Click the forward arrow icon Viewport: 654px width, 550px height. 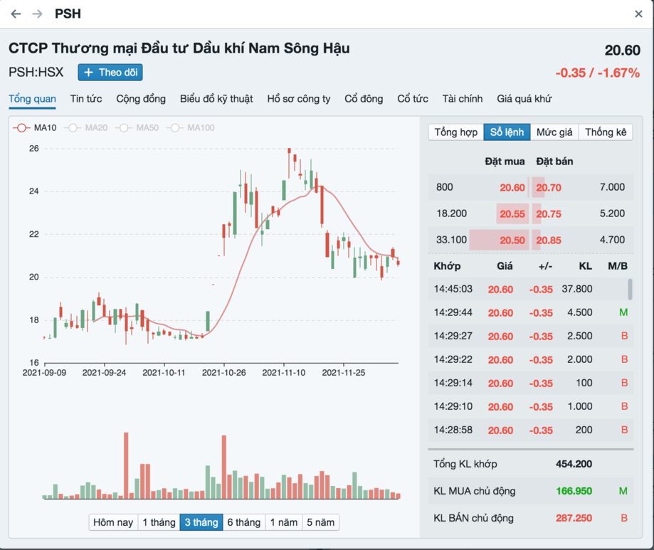38,14
